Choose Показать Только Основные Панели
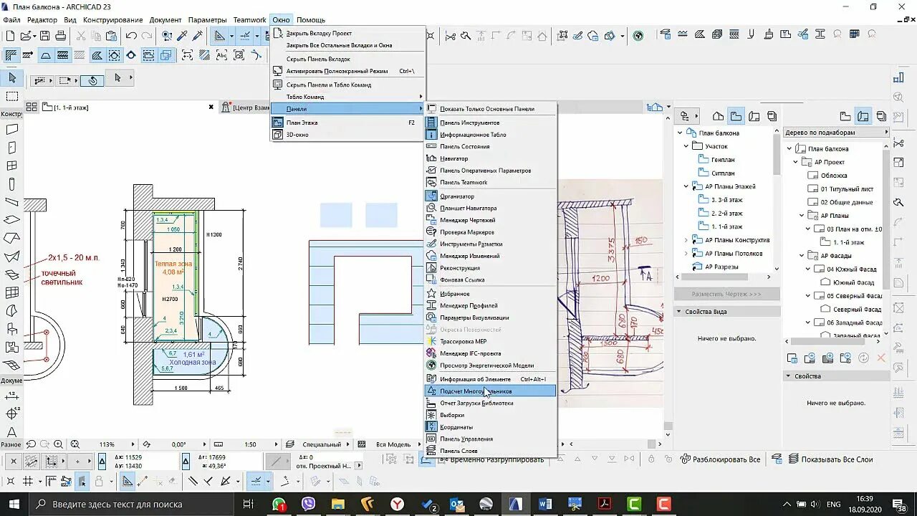The height and width of the screenshot is (516, 917). click(491, 109)
